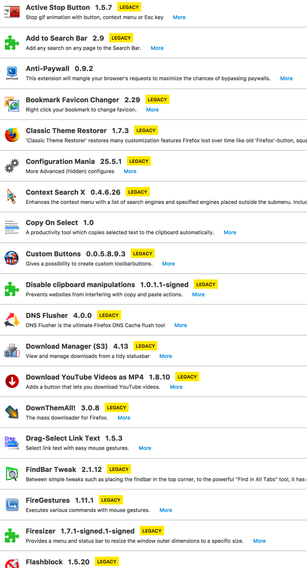Click the LEGACY badge beside Add to Search Bar
Screen dimensions: 307x568
[x=121, y=38]
